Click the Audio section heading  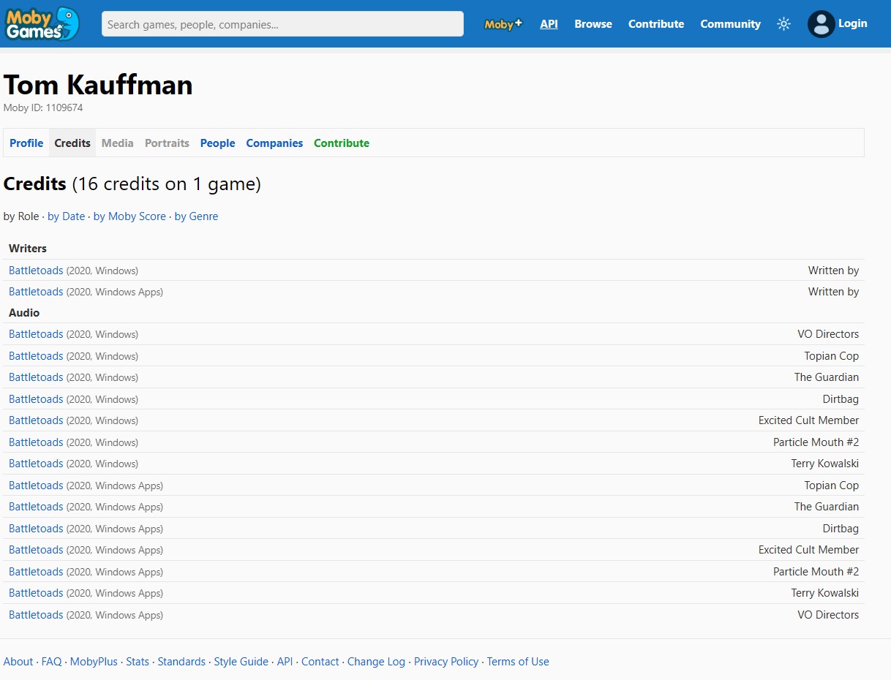point(24,313)
